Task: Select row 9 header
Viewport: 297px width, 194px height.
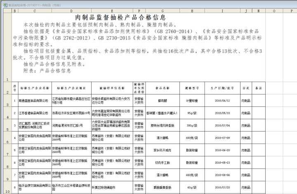Action: 7,175
